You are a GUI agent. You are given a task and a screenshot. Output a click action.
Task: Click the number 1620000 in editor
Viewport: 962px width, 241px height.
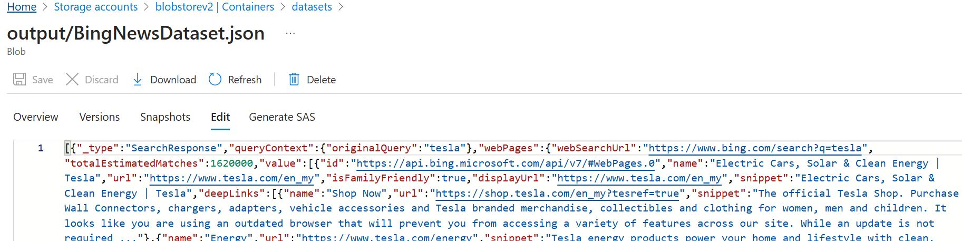click(232, 163)
